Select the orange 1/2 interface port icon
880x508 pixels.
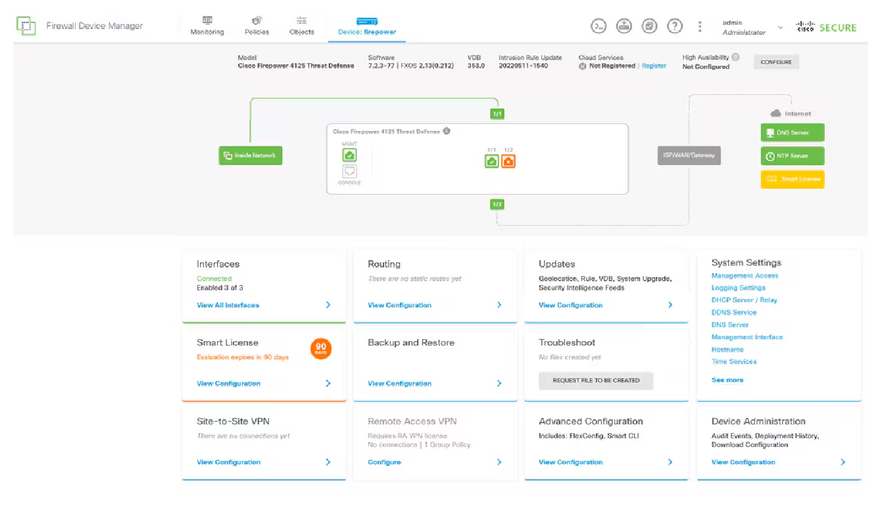508,161
